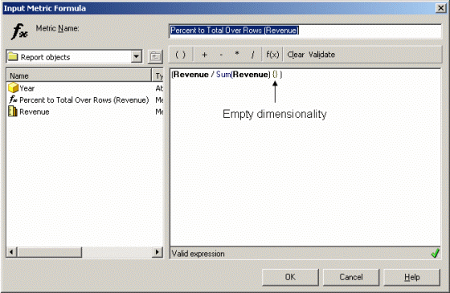Screen dimensions: 450x293
Task: Click the right arrow of the object list scrollbar
Action: click(157, 252)
